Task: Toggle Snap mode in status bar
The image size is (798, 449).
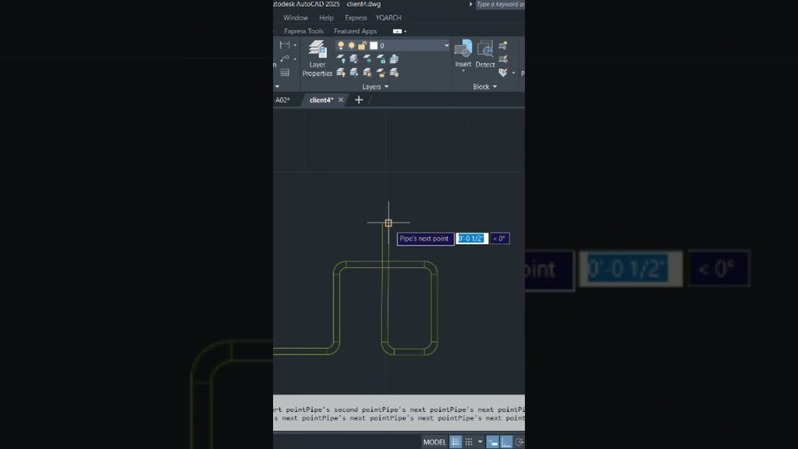Action: click(469, 442)
